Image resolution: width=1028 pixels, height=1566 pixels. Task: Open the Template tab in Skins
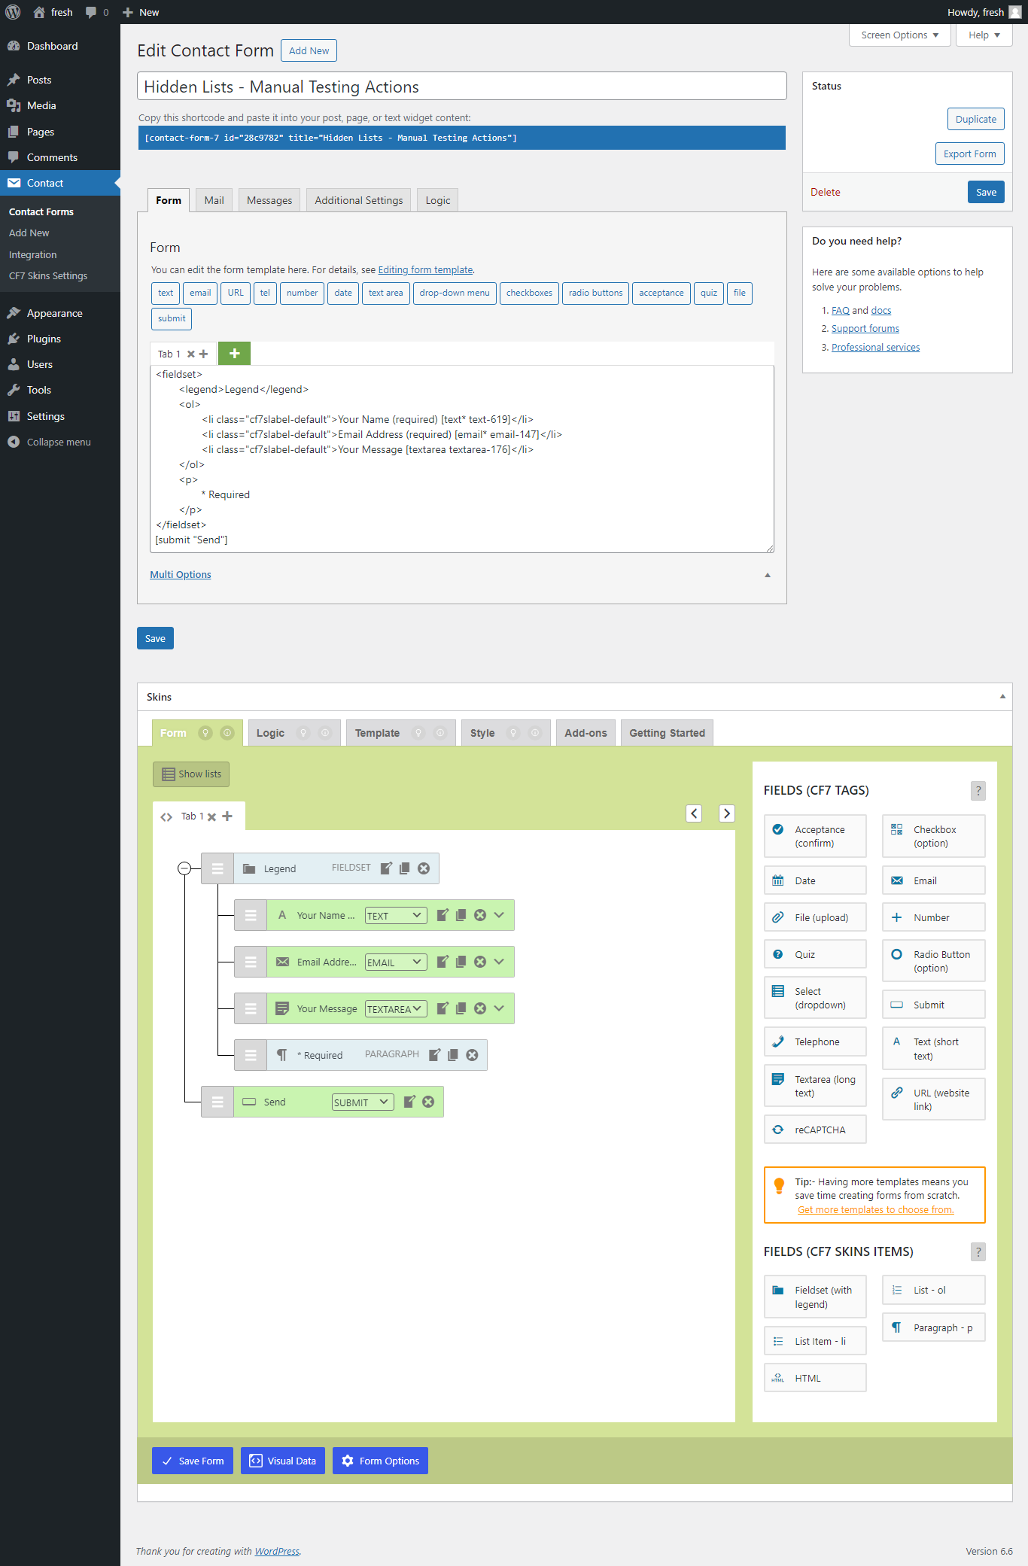coord(377,733)
